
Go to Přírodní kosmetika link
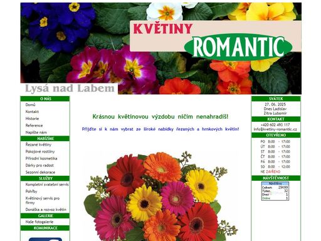pos(41,158)
